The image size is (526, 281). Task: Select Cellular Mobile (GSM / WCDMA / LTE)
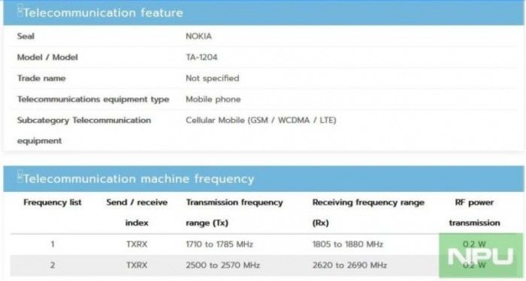coord(261,120)
